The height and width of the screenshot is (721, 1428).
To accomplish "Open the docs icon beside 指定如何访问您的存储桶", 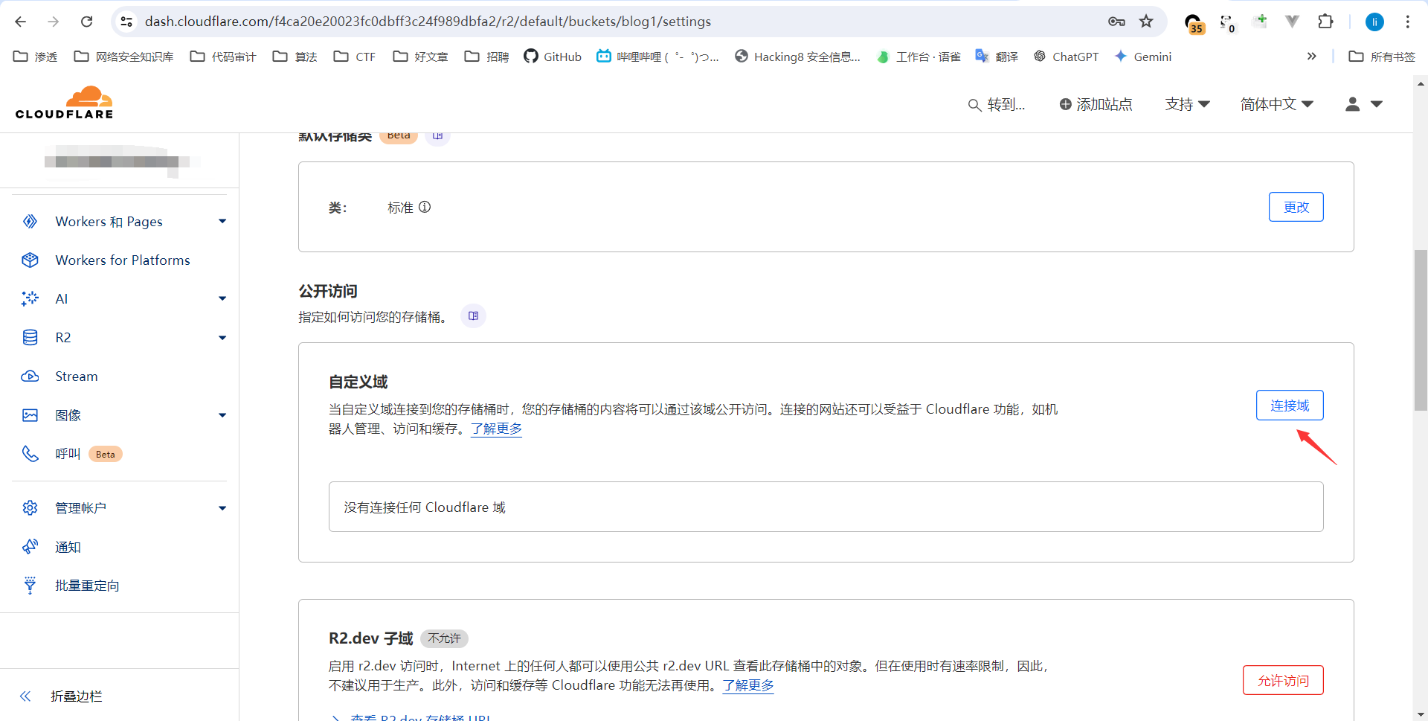I will [474, 316].
